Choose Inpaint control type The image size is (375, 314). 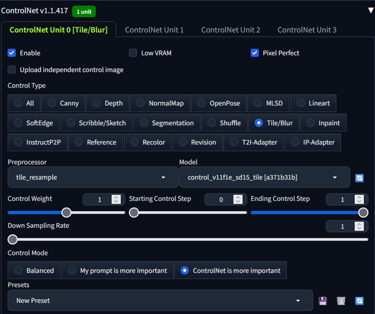click(323, 123)
